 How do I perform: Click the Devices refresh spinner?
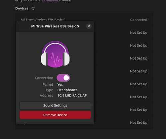[x=33, y=8]
